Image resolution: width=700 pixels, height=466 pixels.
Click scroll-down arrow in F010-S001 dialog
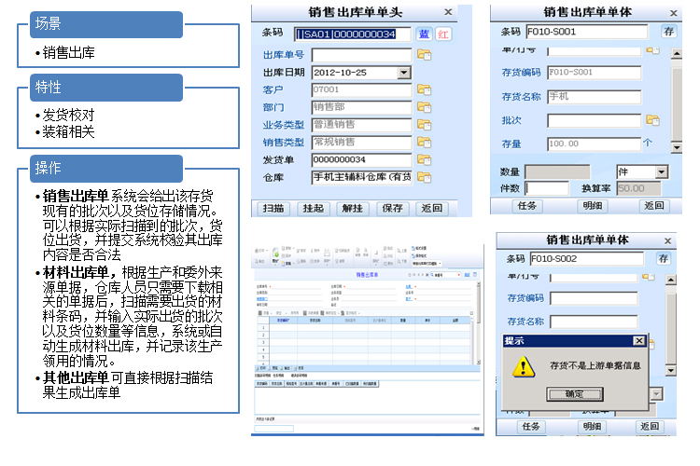pyautogui.click(x=677, y=147)
